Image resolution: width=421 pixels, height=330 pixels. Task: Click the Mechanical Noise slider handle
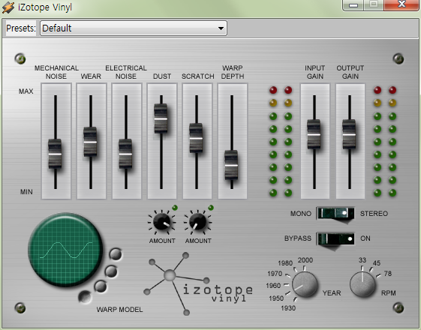pos(55,154)
